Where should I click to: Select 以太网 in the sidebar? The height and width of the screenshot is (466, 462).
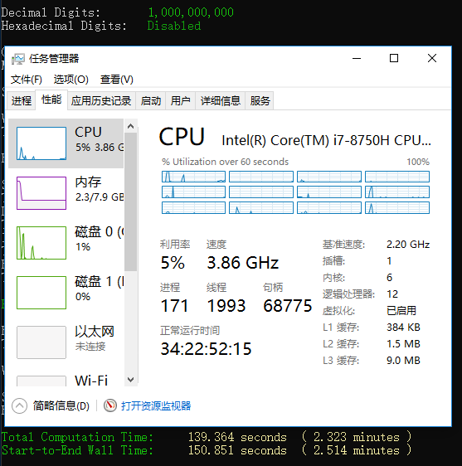[x=66, y=342]
